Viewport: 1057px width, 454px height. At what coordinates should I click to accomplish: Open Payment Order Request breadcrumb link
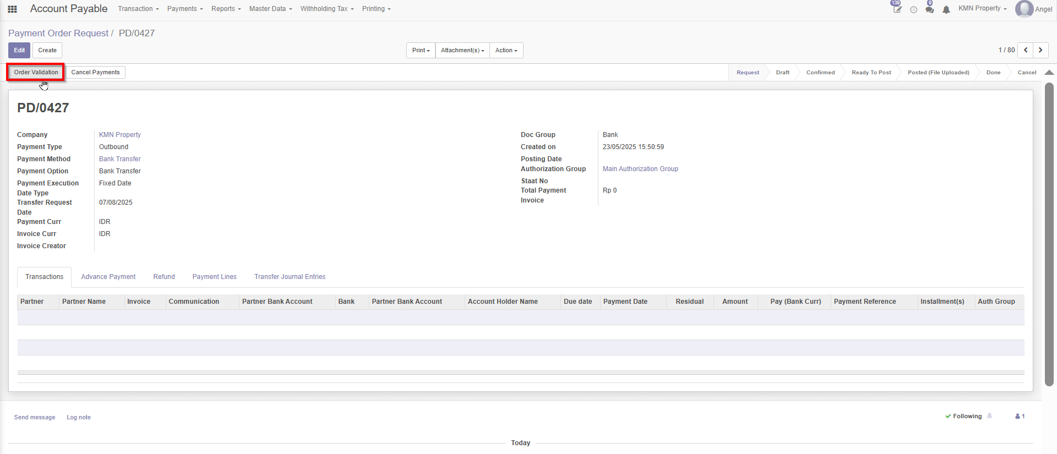click(58, 33)
